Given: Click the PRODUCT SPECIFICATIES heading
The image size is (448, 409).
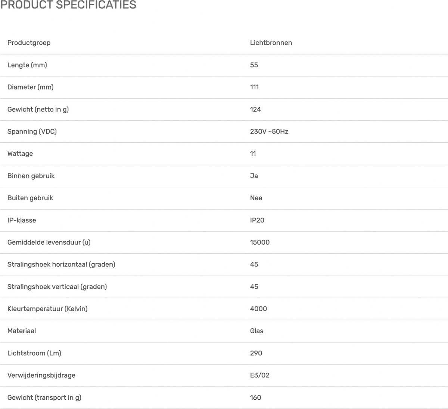Looking at the screenshot, I should tap(68, 5).
